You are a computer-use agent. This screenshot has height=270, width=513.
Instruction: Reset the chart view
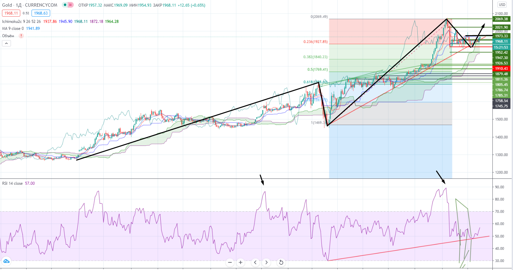tap(281, 262)
